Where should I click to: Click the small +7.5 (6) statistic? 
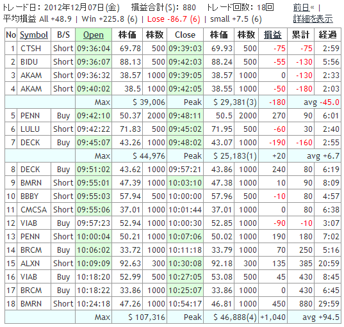[236, 19]
